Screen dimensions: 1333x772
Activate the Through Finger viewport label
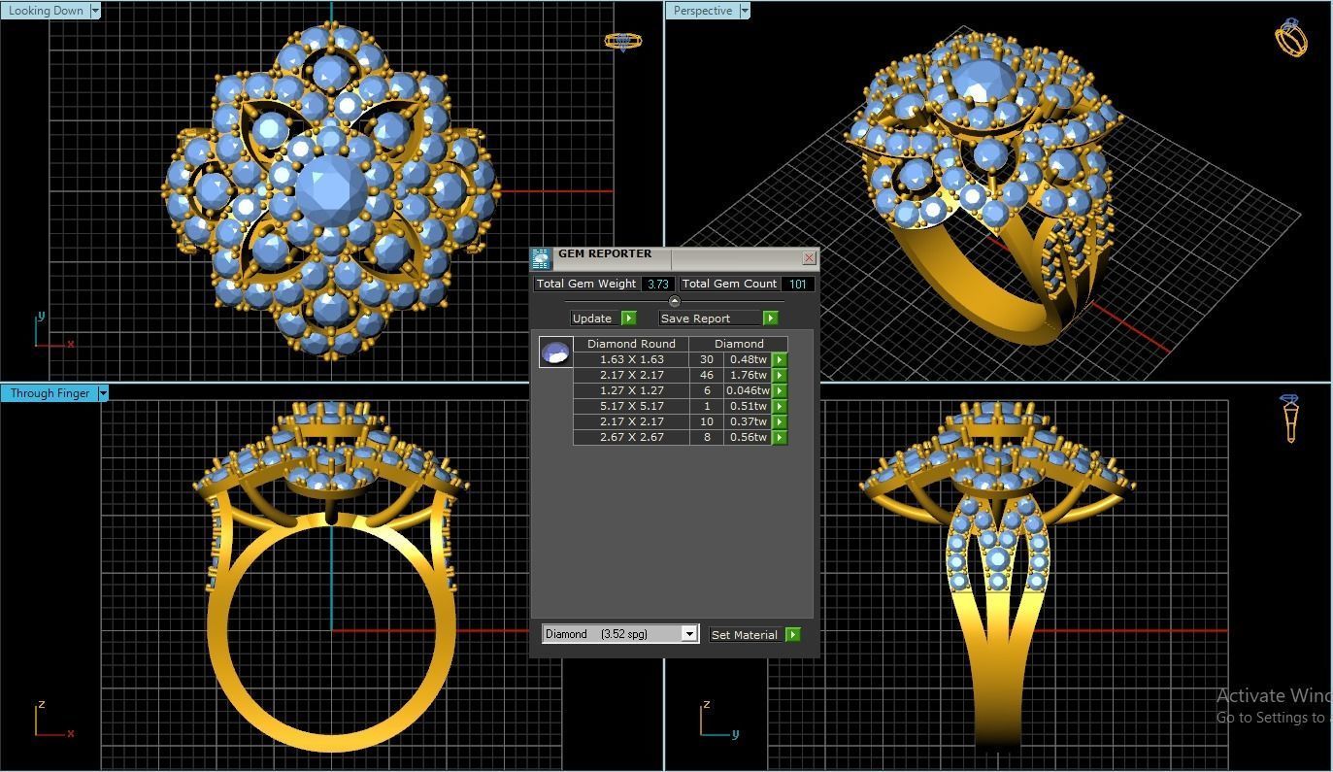coord(50,393)
